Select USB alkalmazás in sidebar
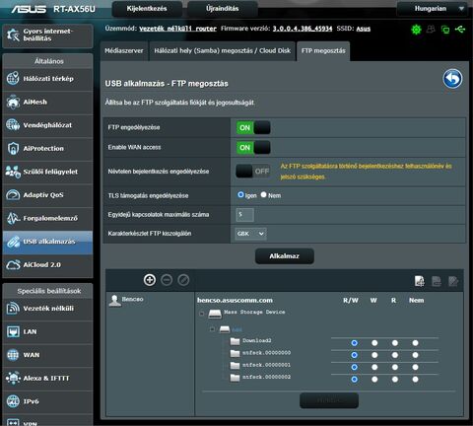 (x=47, y=242)
